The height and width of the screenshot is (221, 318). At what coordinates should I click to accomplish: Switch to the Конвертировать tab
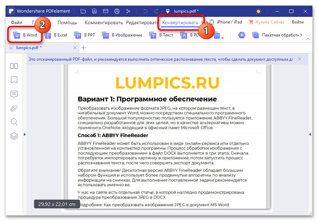(180, 22)
